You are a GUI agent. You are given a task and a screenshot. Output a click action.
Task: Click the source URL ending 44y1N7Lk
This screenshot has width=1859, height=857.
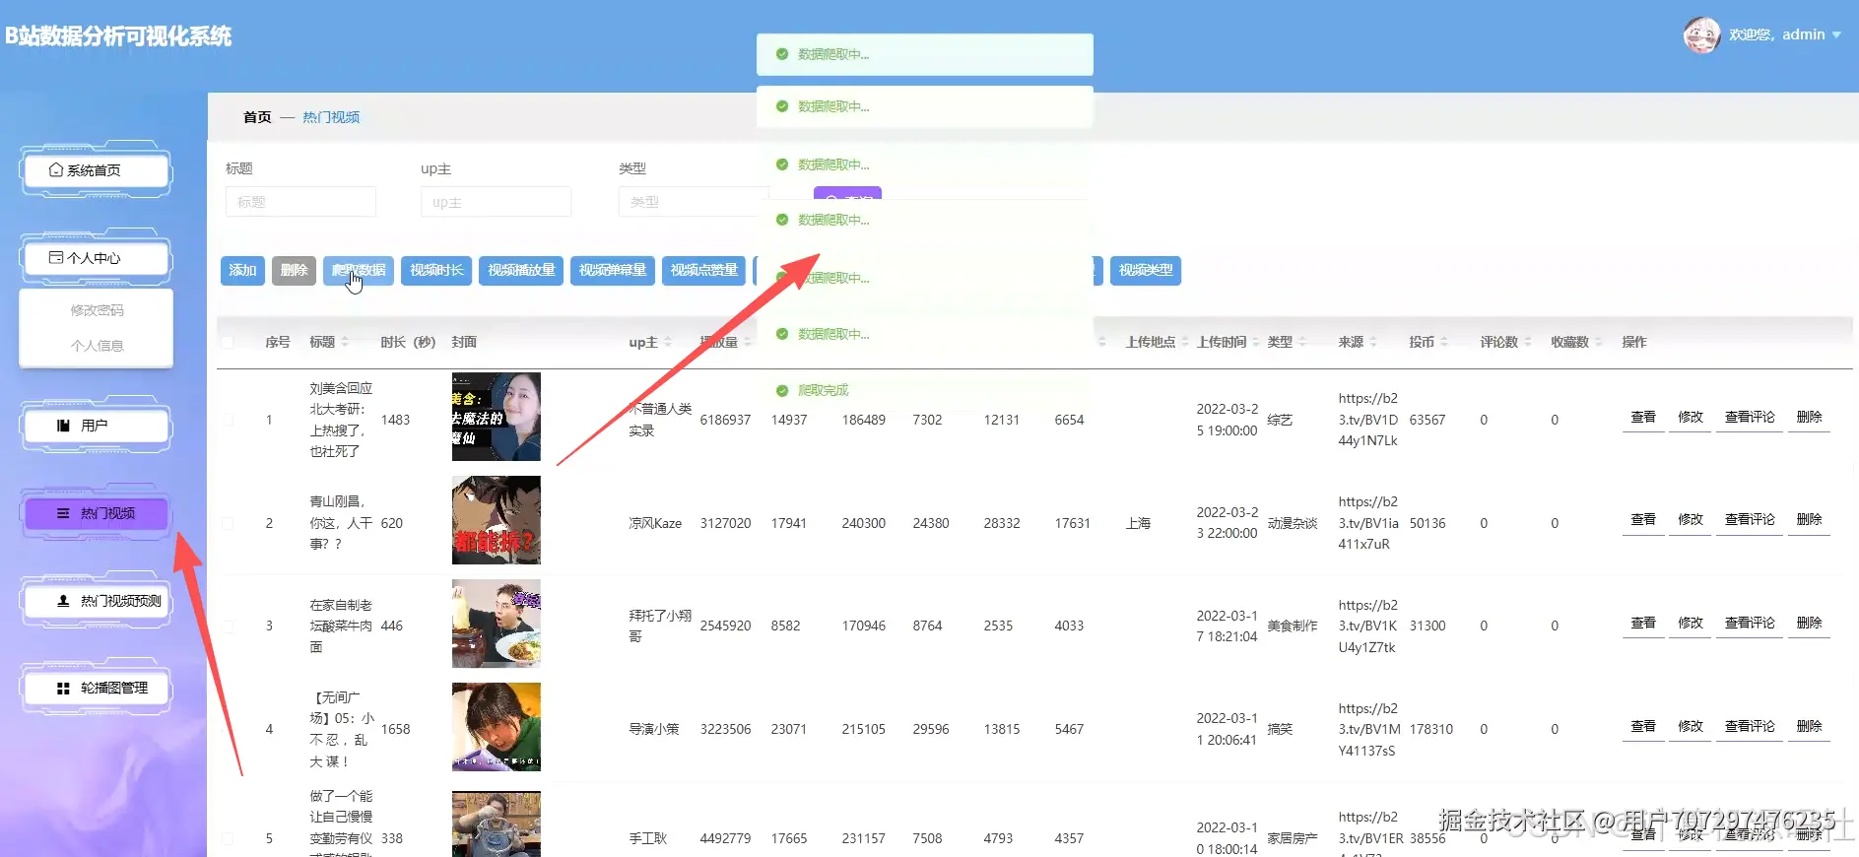1368,420
